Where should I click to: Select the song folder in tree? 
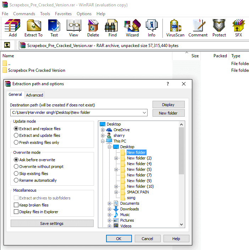pyautogui.click(x=131, y=198)
